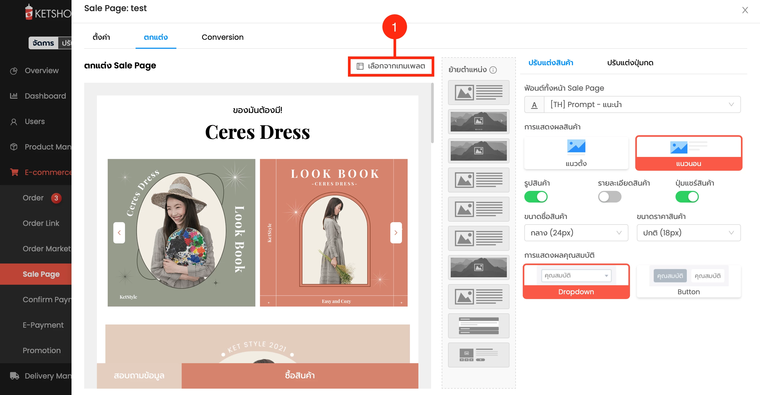
Task: Select the product gallery layout block at bottom
Action: [x=479, y=355]
